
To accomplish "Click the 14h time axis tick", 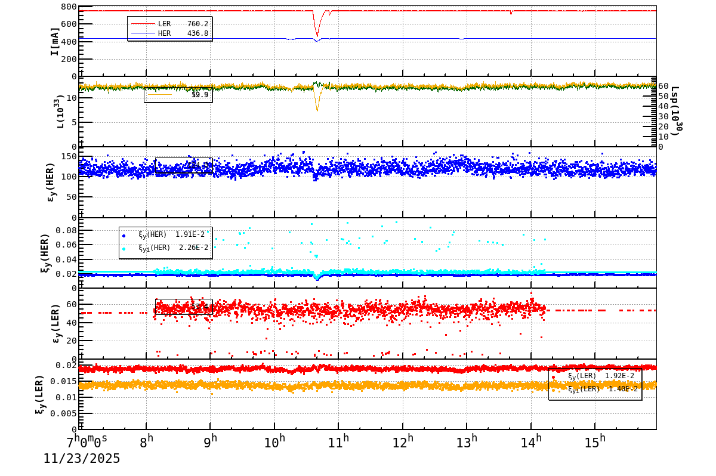I will (x=531, y=441).
